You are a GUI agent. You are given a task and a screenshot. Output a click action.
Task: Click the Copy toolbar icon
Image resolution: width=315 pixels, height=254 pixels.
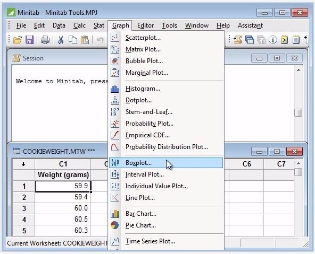(x=73, y=40)
